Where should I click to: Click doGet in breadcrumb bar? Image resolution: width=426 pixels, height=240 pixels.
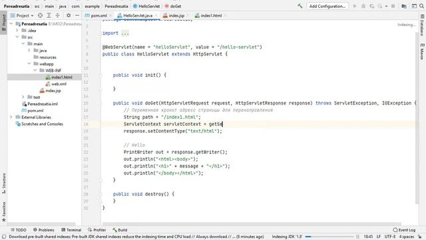[173, 6]
